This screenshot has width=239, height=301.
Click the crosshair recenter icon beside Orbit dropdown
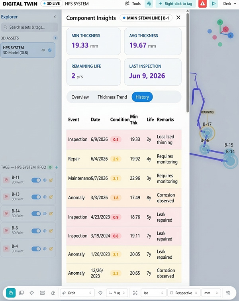click(100, 293)
